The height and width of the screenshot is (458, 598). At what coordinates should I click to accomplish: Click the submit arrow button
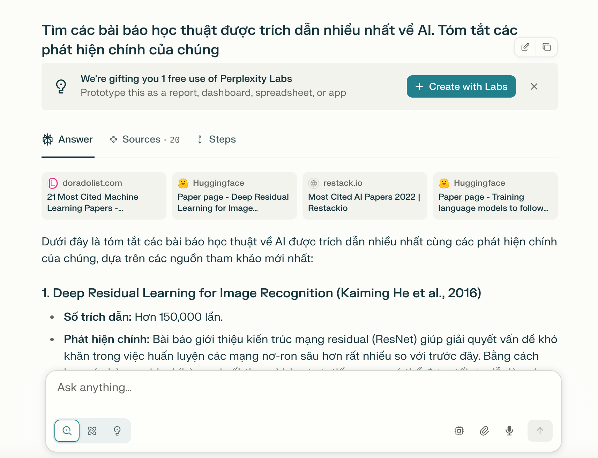[540, 431]
